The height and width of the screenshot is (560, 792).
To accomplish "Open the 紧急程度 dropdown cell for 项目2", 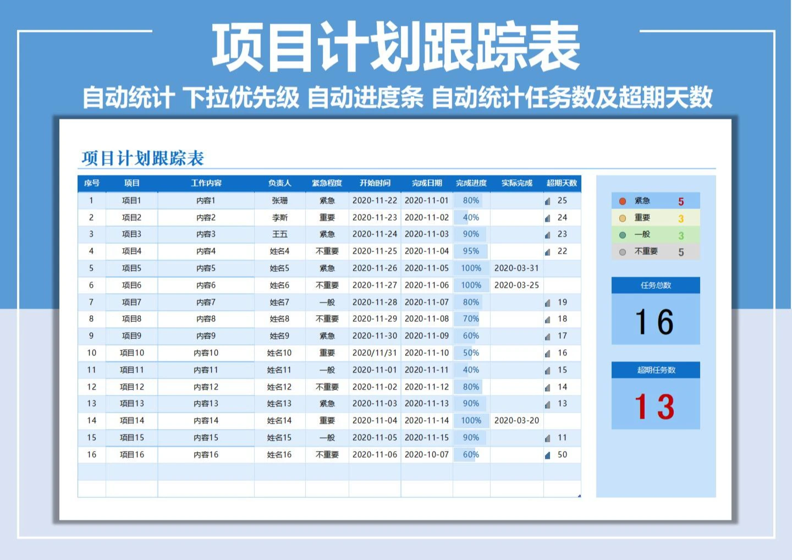I will tap(327, 218).
